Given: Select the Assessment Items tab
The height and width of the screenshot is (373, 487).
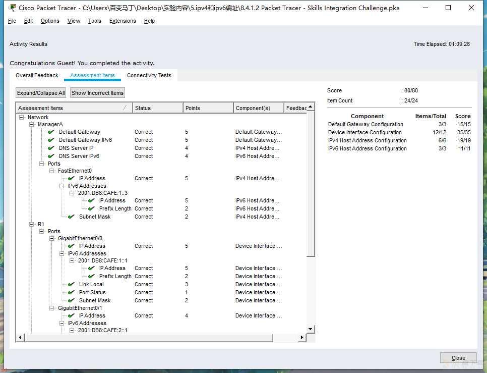Looking at the screenshot, I should click(x=93, y=75).
